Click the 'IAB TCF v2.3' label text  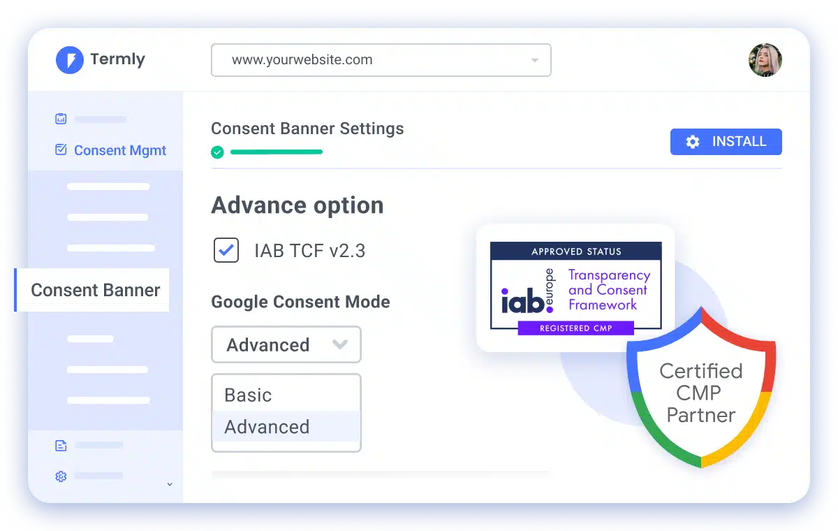[310, 250]
